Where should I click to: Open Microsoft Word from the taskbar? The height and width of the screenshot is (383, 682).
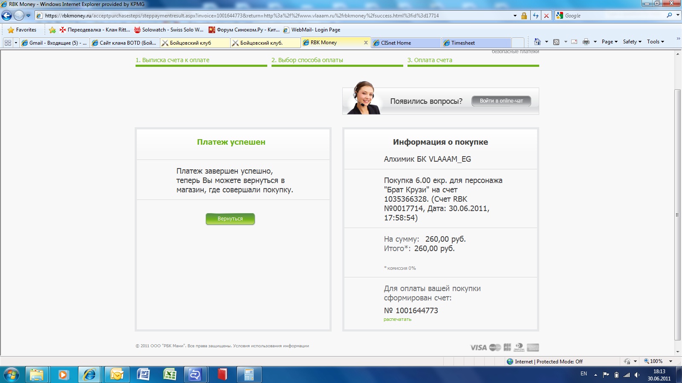[143, 375]
